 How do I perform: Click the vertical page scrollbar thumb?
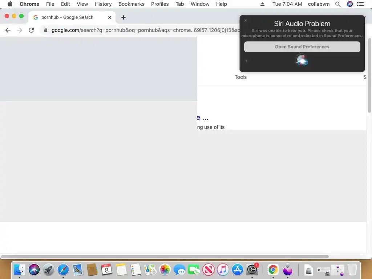[x=369, y=75]
